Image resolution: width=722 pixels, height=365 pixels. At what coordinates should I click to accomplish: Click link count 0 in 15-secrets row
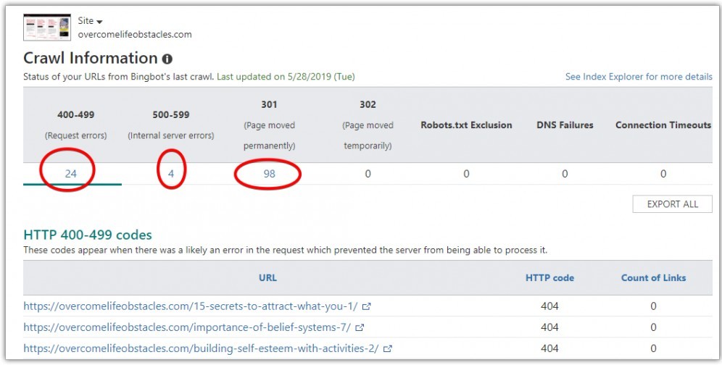tap(653, 306)
